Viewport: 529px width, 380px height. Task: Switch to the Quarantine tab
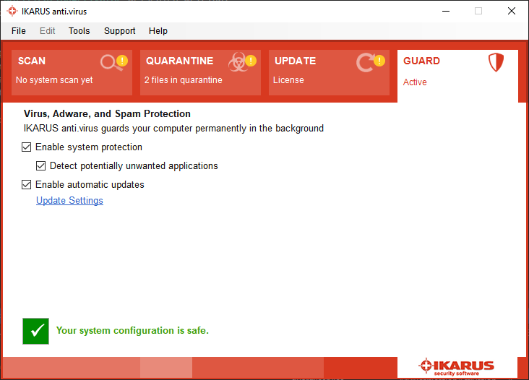200,72
